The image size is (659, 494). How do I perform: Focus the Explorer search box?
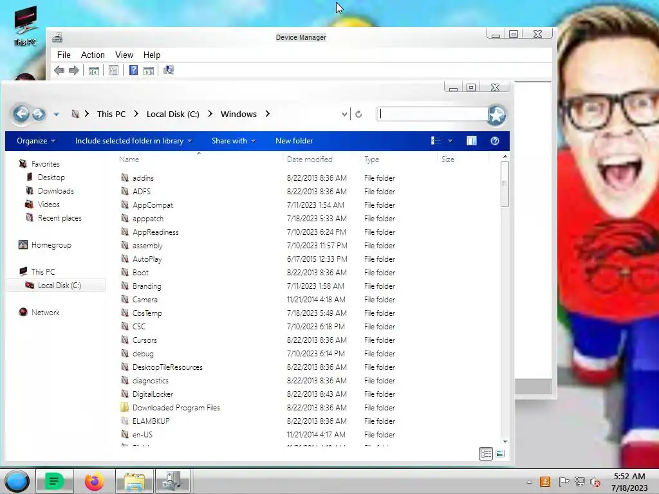coord(432,114)
